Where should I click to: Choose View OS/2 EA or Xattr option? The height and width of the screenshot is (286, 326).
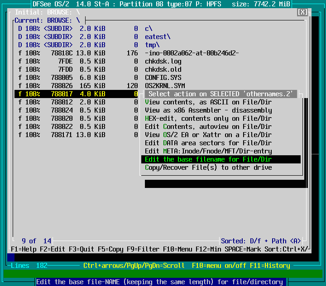tap(208, 135)
